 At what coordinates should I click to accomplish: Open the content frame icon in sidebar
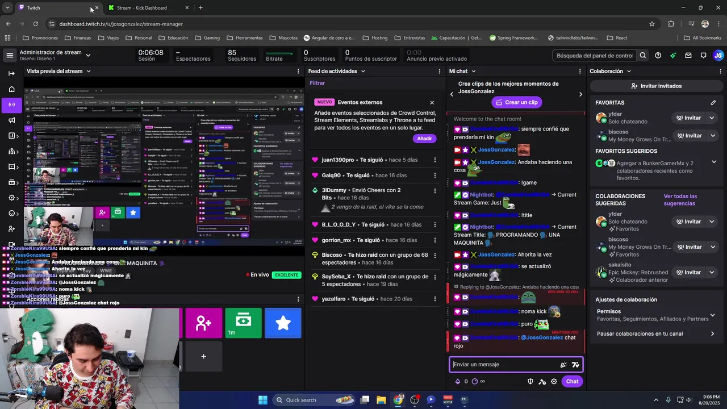(11, 167)
